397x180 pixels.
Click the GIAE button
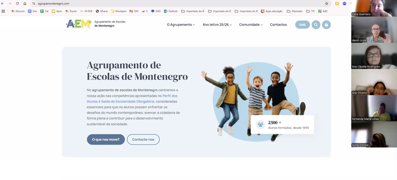(302, 25)
